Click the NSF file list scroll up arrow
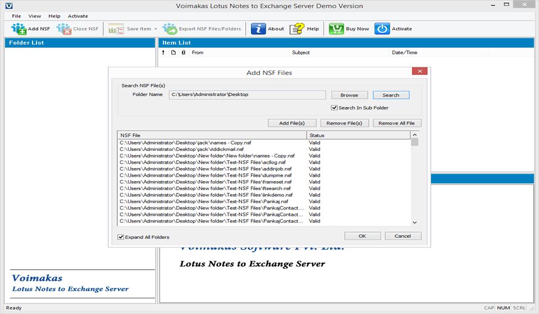539x314 pixels. (x=414, y=135)
